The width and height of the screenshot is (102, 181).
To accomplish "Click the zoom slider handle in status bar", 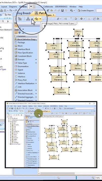I will pyautogui.click(x=76, y=178).
